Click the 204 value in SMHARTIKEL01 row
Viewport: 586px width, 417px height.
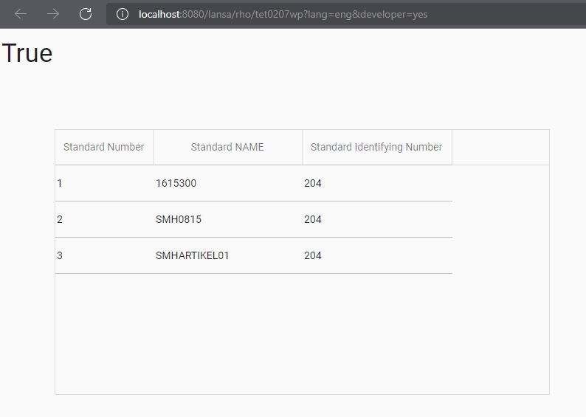[x=312, y=255]
